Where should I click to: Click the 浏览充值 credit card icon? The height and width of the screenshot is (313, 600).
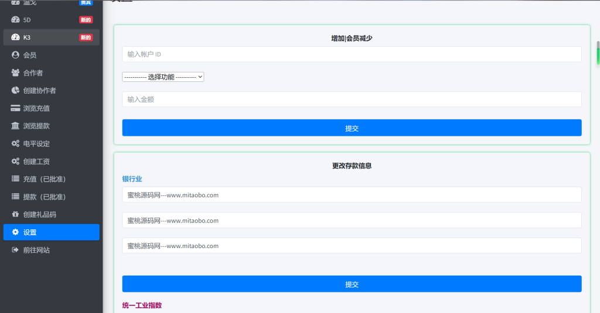coord(16,108)
